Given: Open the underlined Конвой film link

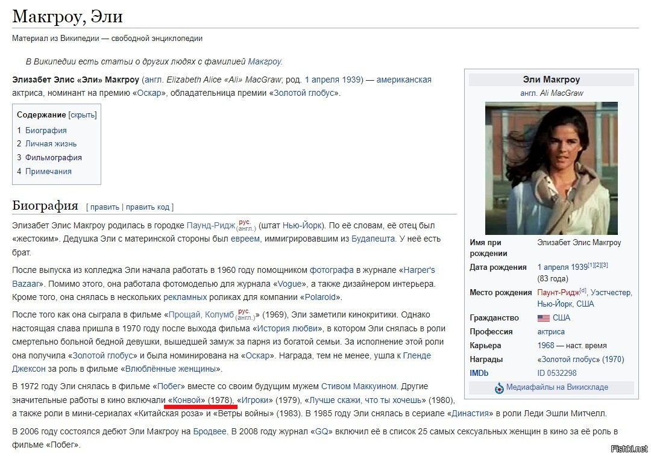Looking at the screenshot, I should (x=186, y=401).
